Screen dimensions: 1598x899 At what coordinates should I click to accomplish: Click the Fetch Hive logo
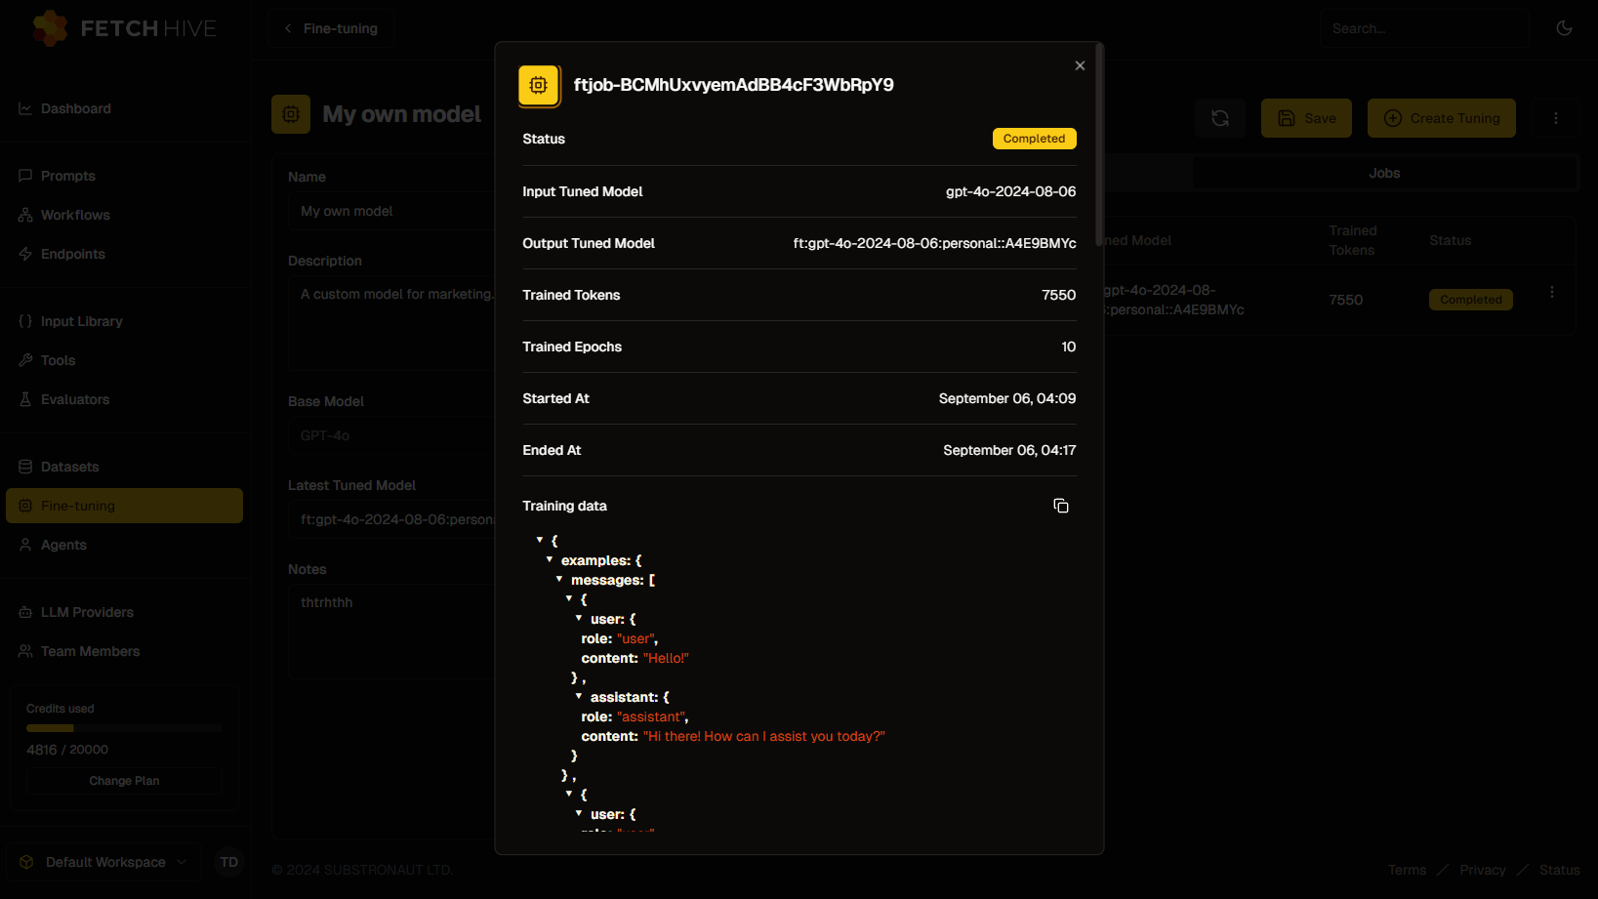125,28
